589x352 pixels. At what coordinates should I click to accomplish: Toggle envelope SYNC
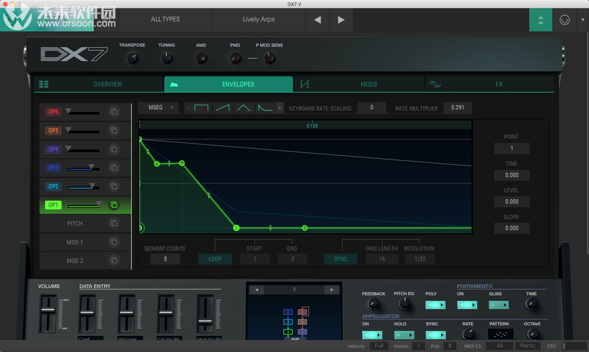pyautogui.click(x=340, y=259)
